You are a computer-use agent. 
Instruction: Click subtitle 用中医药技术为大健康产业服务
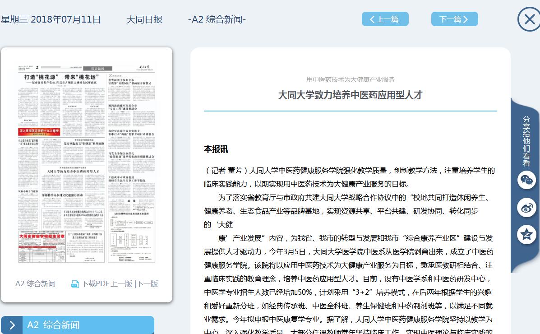[x=350, y=79]
